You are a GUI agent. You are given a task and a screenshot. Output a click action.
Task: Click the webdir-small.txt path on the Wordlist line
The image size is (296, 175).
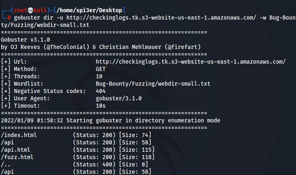click(153, 84)
